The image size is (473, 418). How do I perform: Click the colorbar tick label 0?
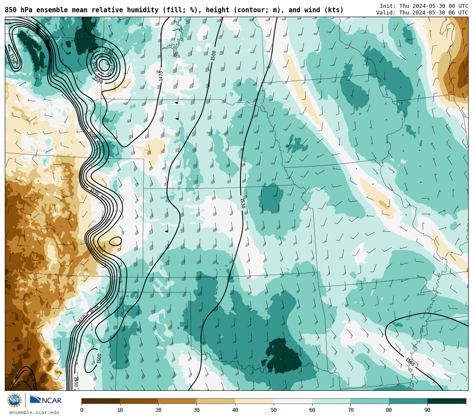click(x=82, y=410)
